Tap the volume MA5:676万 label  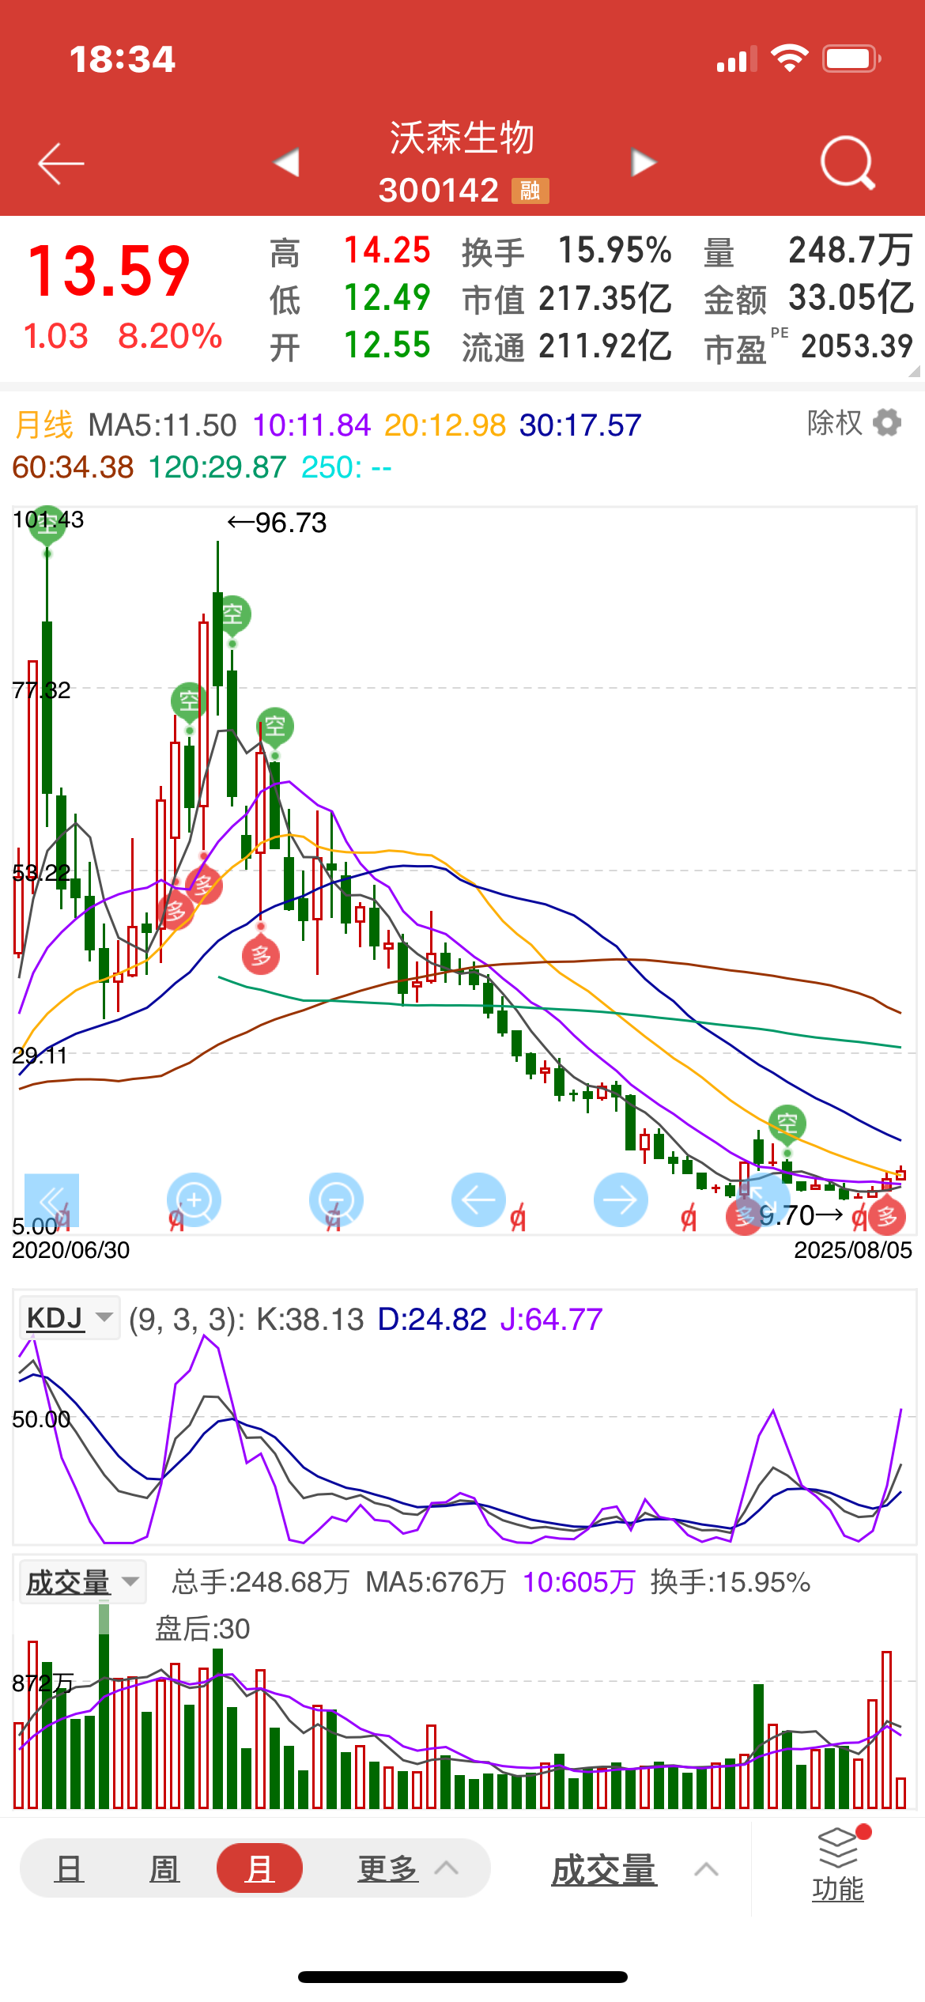tap(436, 1582)
